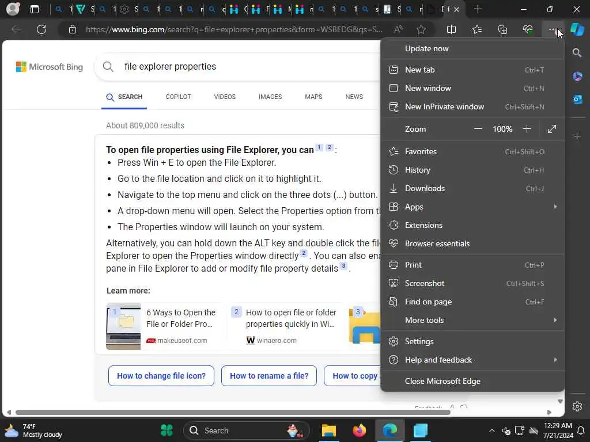
Task: Open Favorites from the menu
Action: (472, 151)
